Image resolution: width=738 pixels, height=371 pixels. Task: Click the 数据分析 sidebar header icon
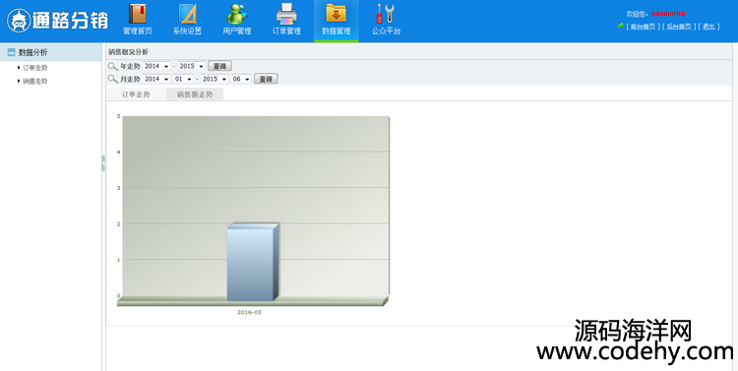coord(11,52)
